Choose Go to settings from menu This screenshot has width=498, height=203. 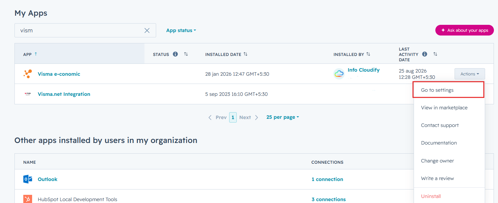coord(449,90)
